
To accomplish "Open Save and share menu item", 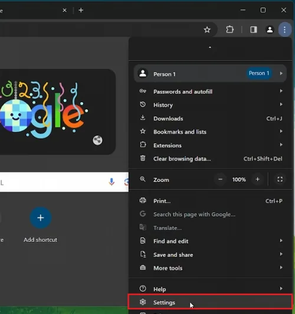I will pyautogui.click(x=210, y=254).
